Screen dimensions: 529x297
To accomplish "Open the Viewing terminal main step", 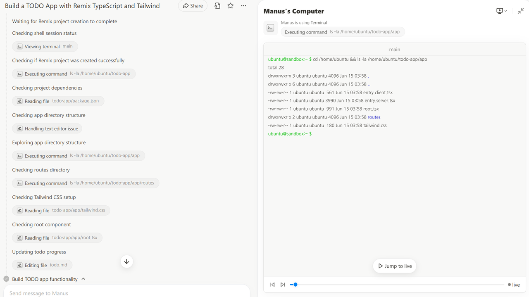I will 45,47.
